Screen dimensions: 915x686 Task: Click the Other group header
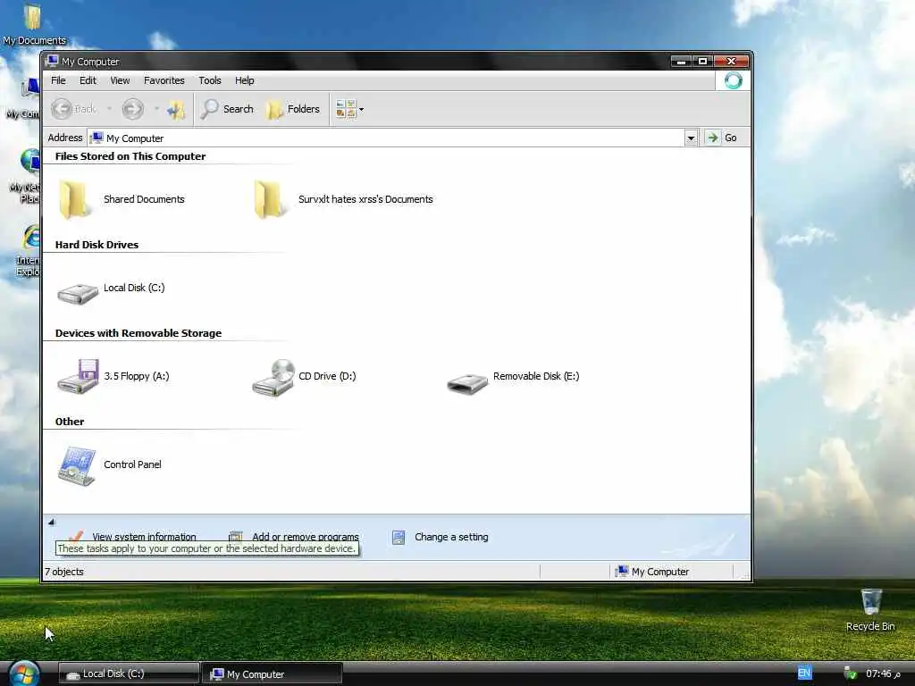click(x=70, y=422)
